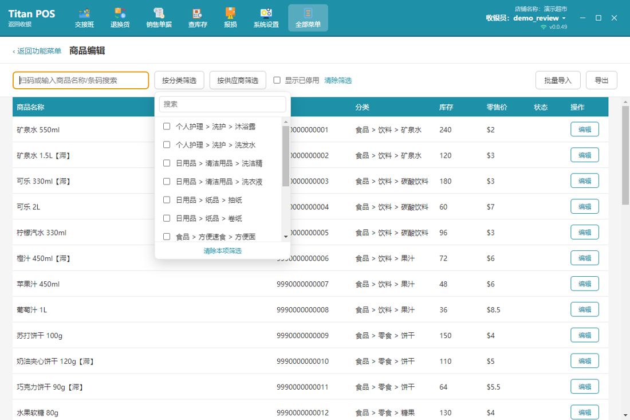The width and height of the screenshot is (630, 420).
Task: Open the cashier demo_review dropdown arrow
Action: click(x=564, y=18)
